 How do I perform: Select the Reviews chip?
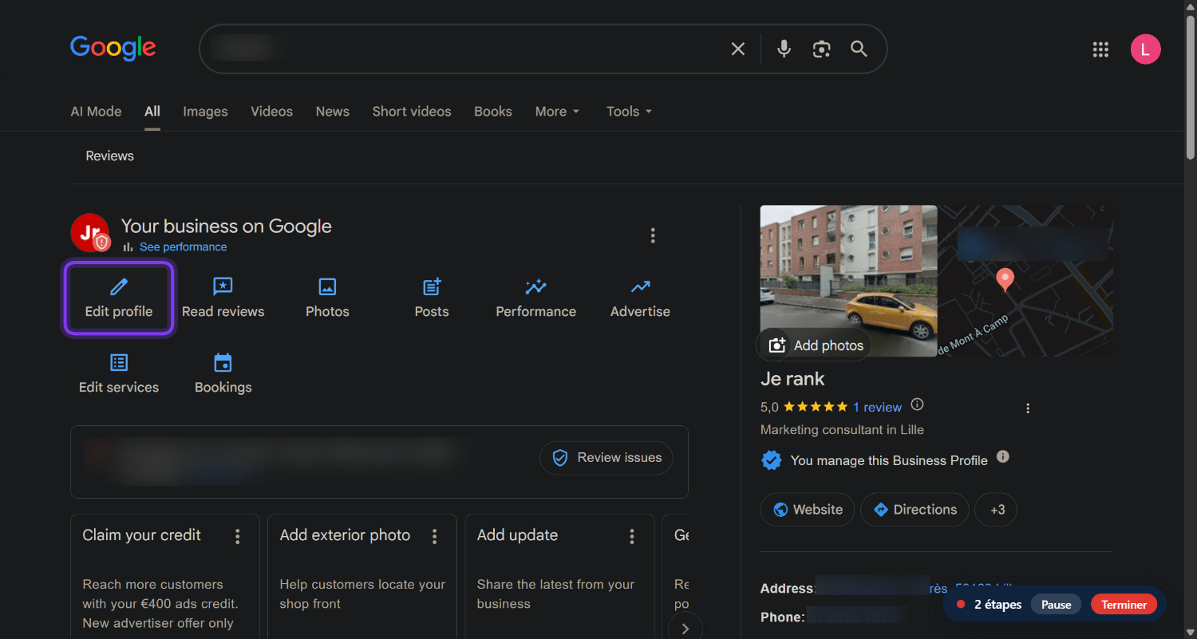click(109, 156)
